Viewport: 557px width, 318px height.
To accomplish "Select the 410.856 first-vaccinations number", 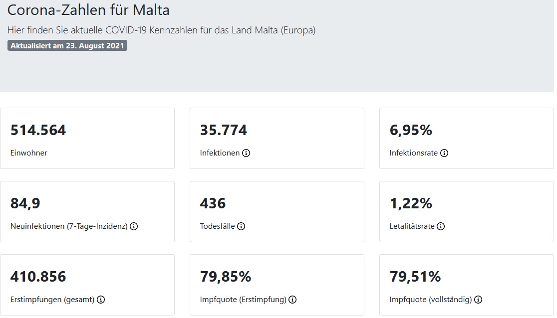I will (x=38, y=277).
